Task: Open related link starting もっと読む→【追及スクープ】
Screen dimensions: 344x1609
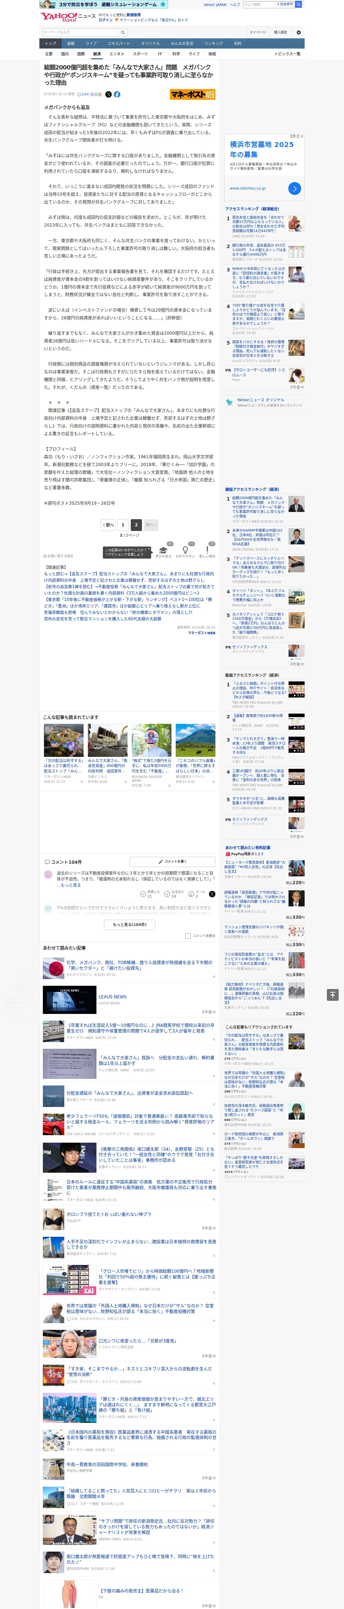Action: click(129, 577)
